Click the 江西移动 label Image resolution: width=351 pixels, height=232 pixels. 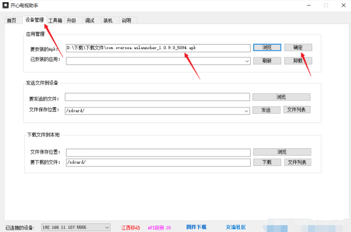click(x=131, y=228)
